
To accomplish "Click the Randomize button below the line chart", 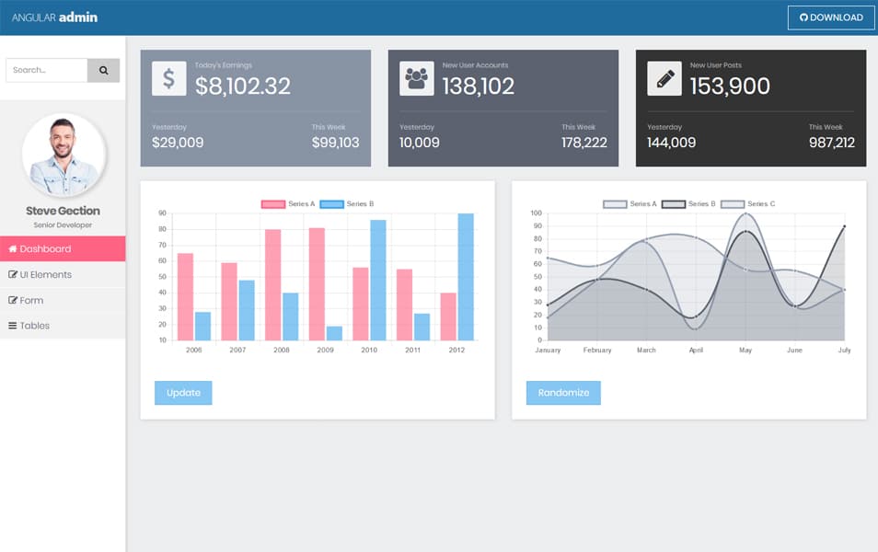I will coord(563,393).
